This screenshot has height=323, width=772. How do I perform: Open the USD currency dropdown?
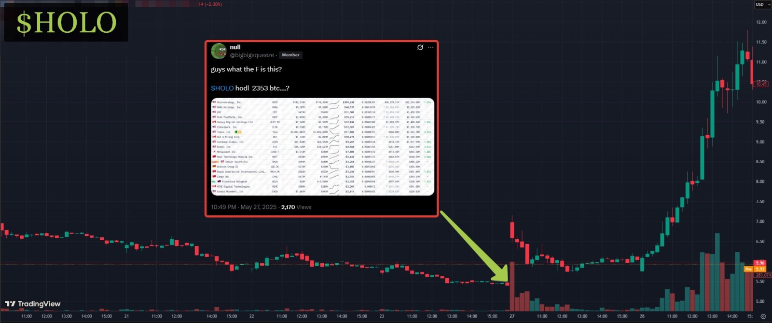tap(763, 4)
